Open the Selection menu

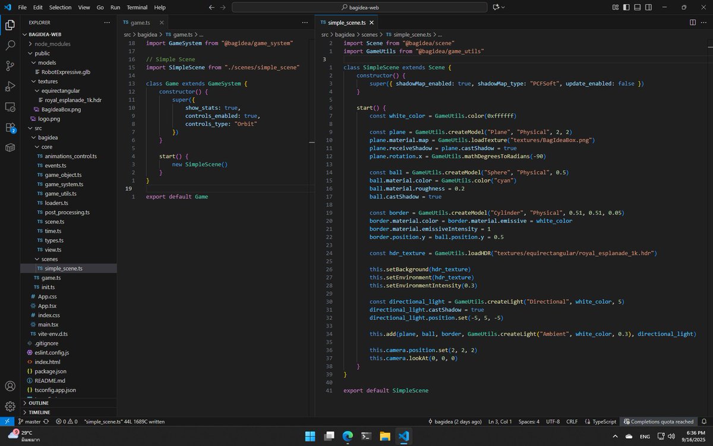[60, 7]
